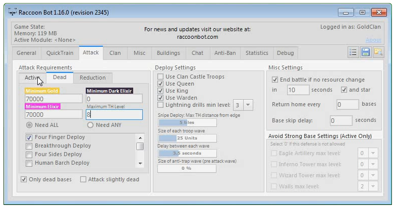Screen dimensions: 396x211
Task: Open the Buildings tab
Action: [x=168, y=53]
